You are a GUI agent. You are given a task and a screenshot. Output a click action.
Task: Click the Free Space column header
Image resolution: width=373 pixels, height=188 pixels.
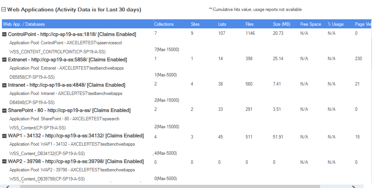pyautogui.click(x=311, y=24)
